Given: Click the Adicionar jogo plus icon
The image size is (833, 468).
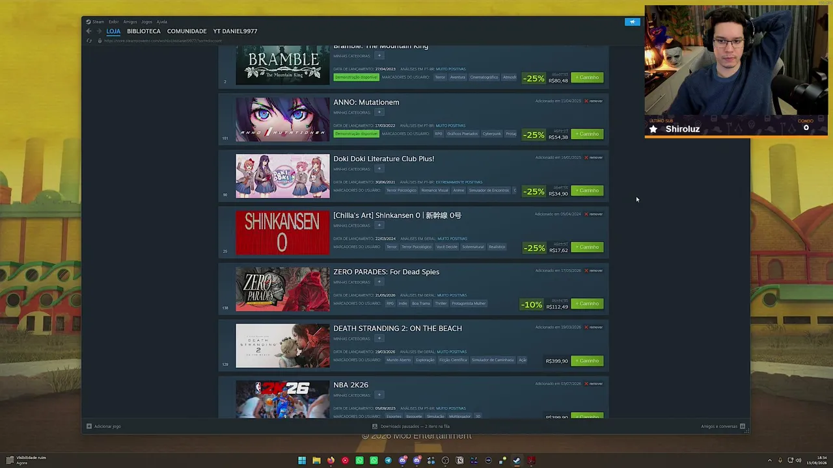Looking at the screenshot, I should (89, 426).
